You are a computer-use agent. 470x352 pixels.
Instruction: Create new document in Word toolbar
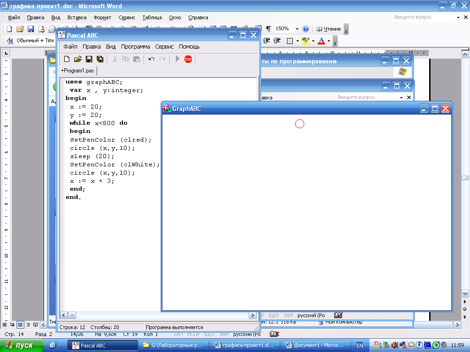tap(9, 29)
